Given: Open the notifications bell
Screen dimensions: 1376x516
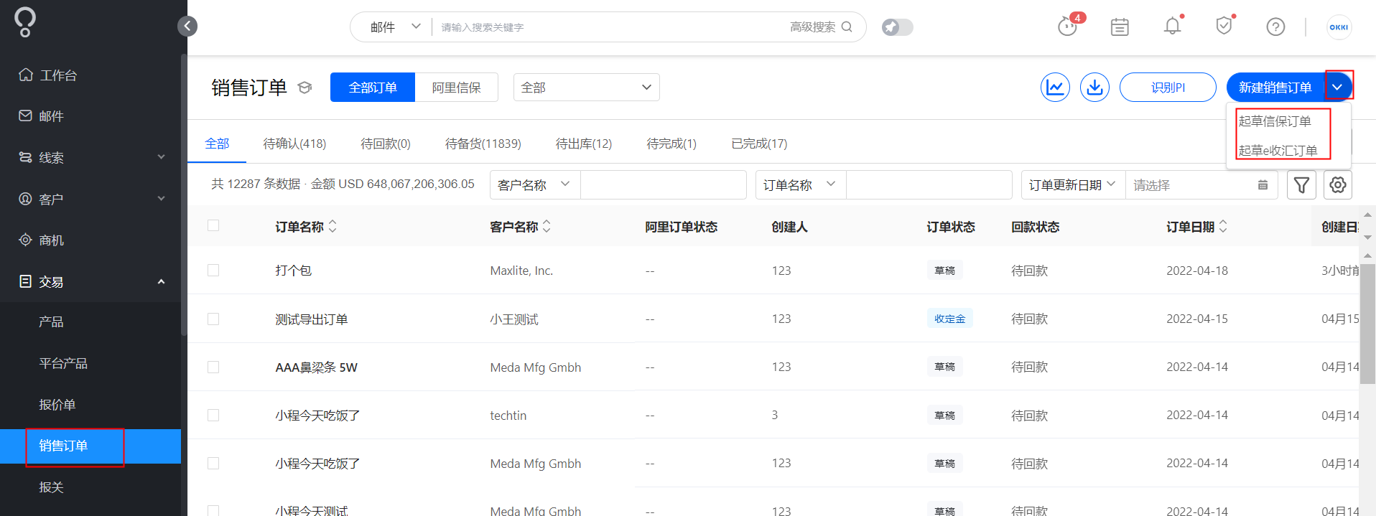Looking at the screenshot, I should [x=1172, y=27].
